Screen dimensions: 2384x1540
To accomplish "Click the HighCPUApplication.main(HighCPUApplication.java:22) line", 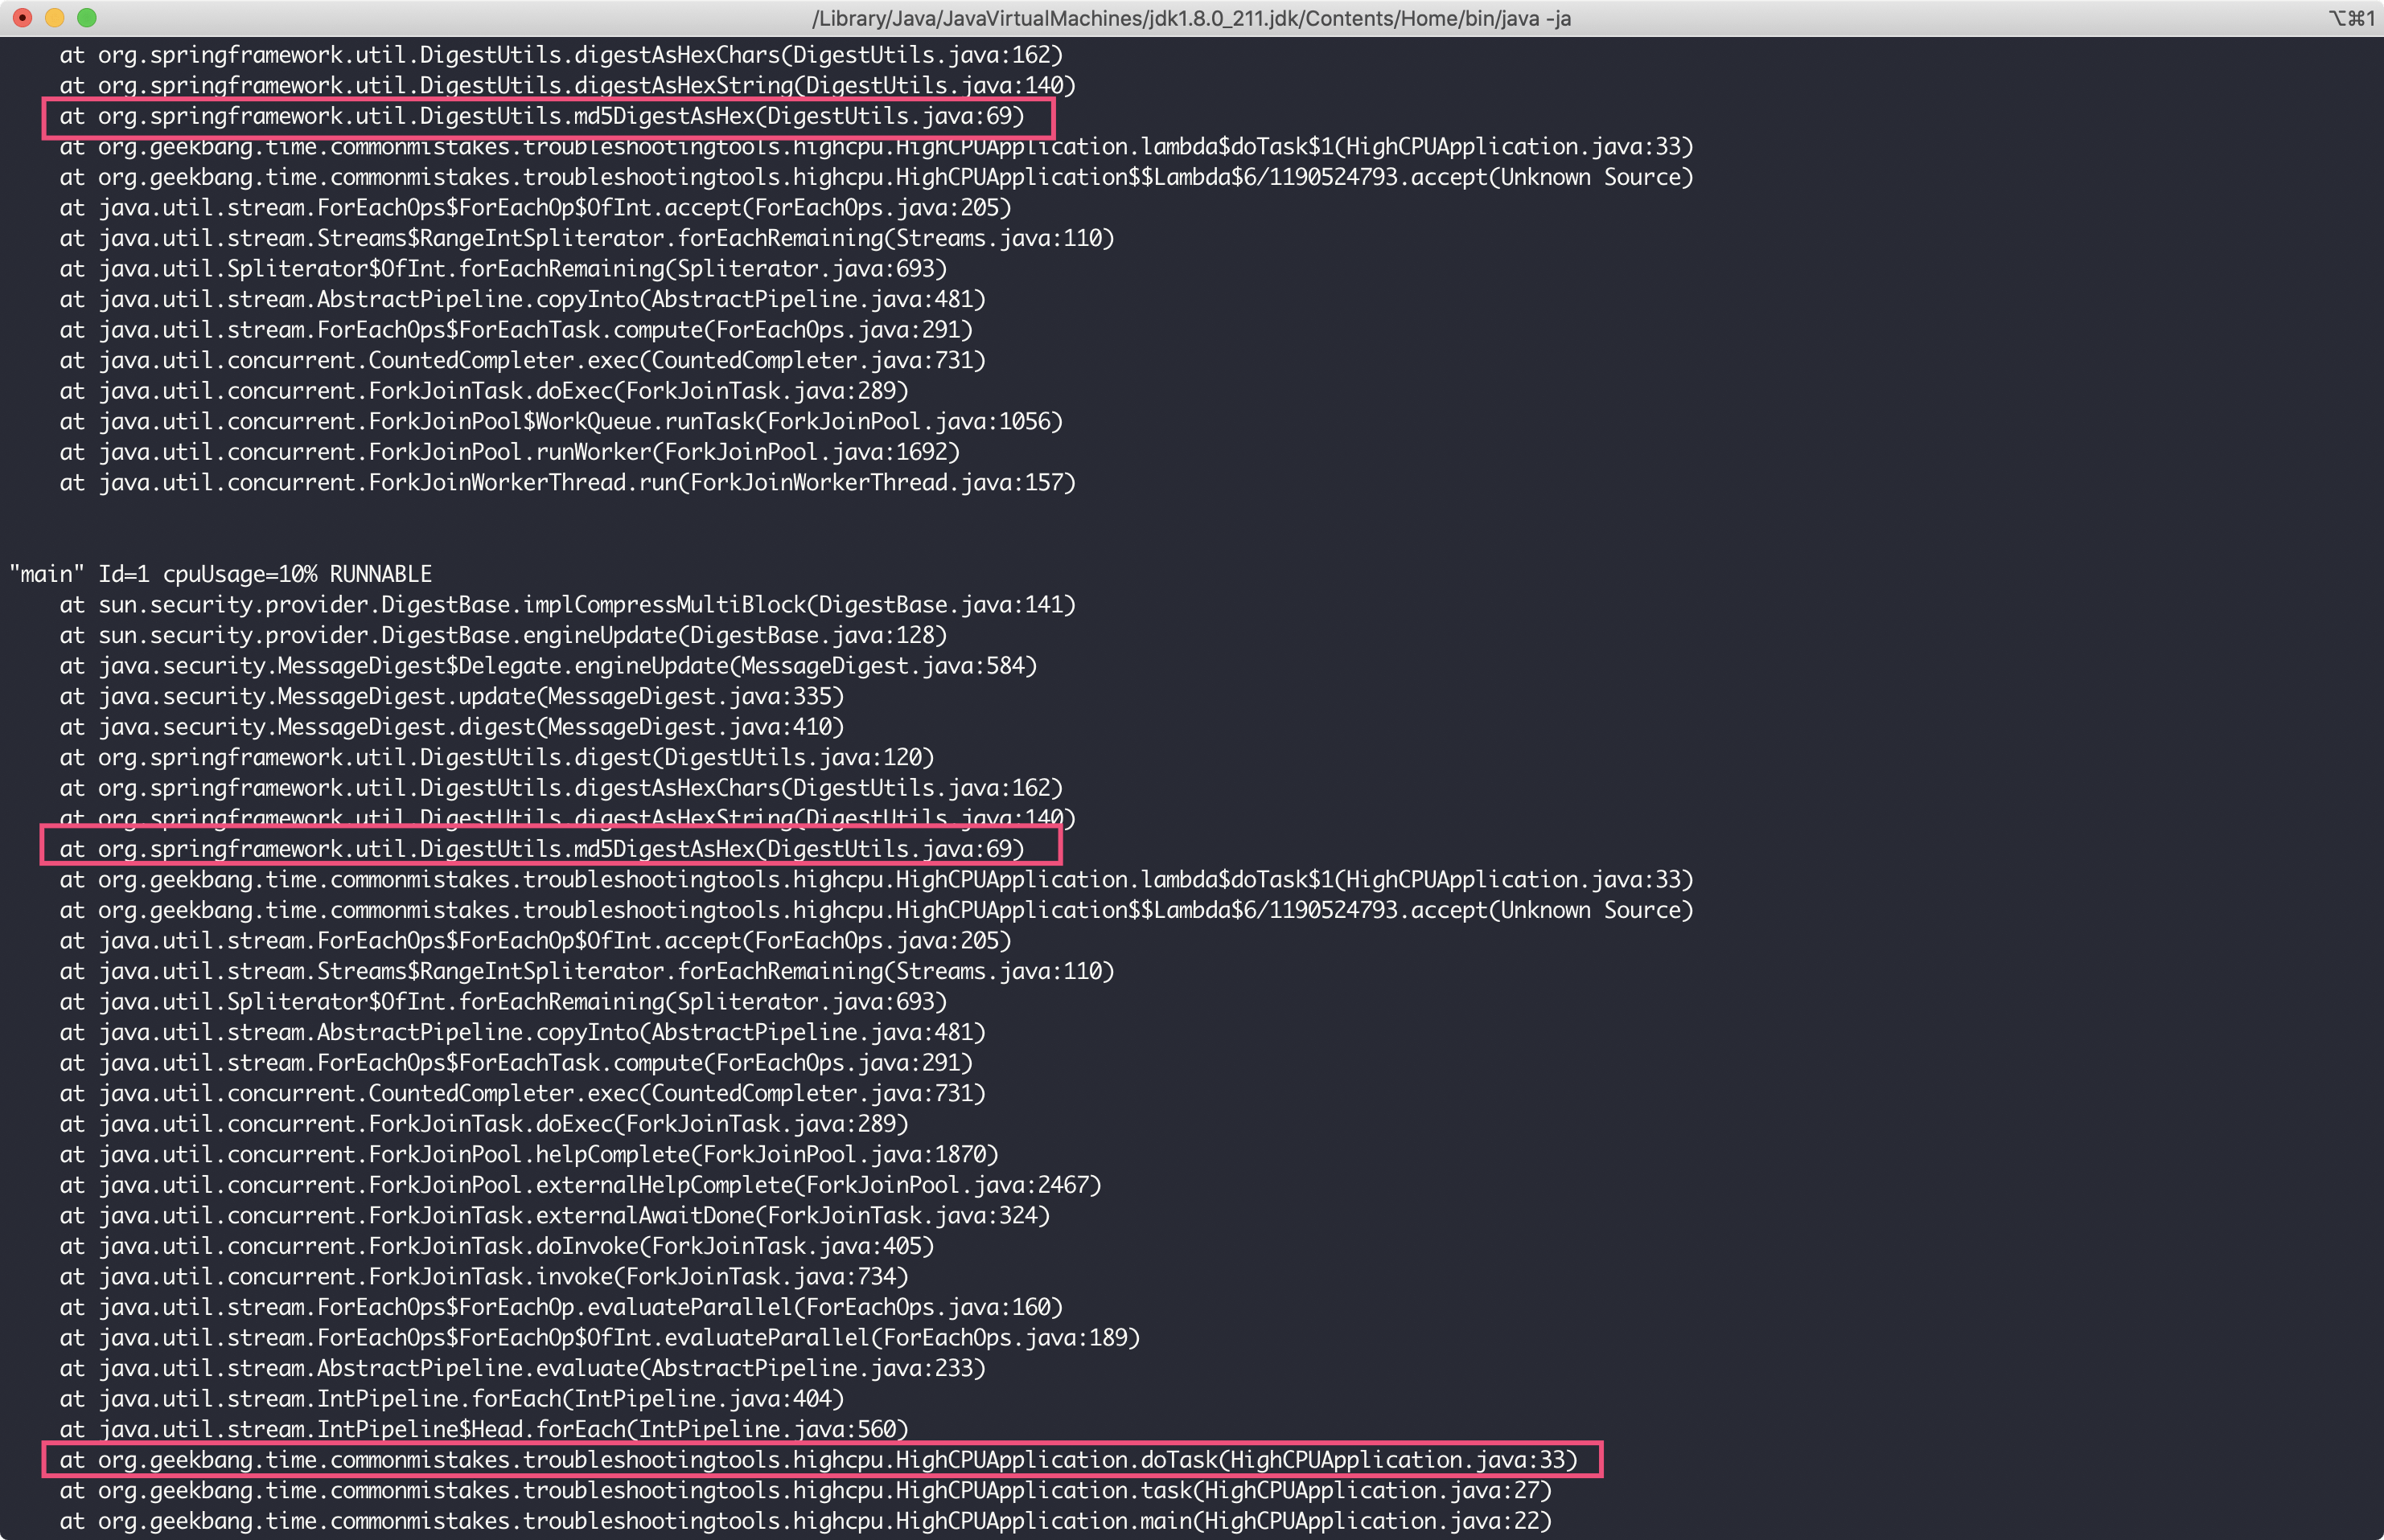I will [x=805, y=1521].
